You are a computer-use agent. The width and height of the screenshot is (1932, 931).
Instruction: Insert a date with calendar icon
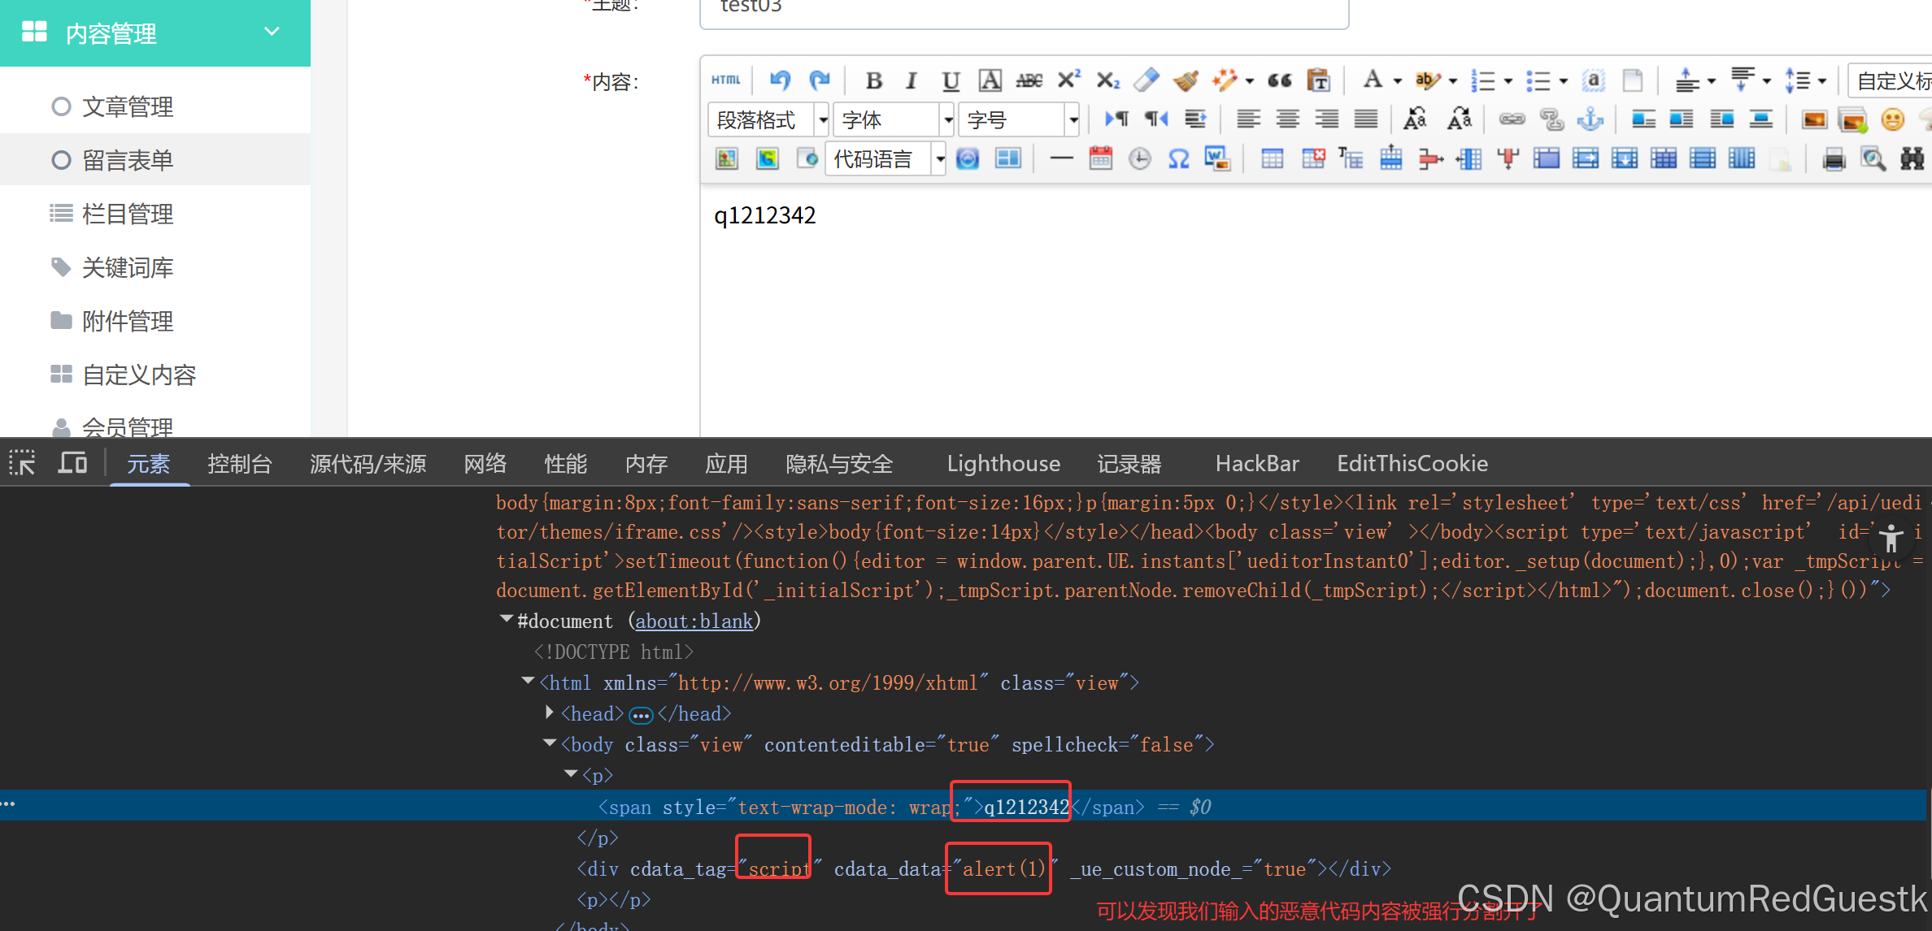tap(1100, 159)
